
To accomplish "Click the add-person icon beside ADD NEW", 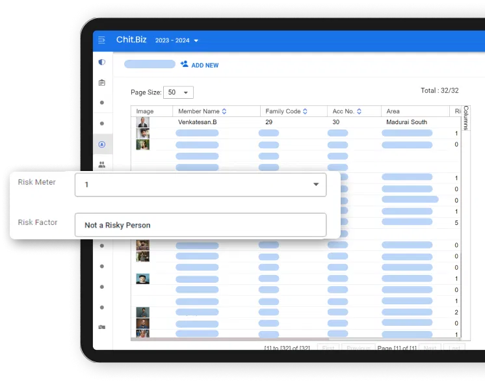I will point(185,64).
